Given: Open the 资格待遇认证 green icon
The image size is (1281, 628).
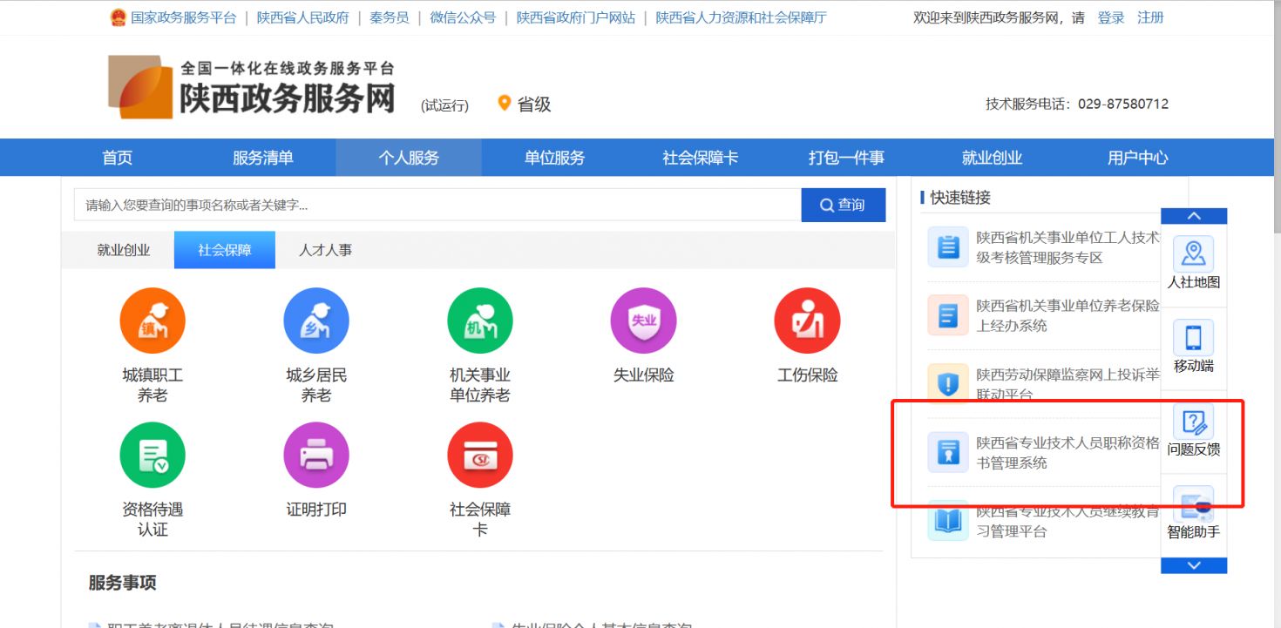Looking at the screenshot, I should coord(152,456).
